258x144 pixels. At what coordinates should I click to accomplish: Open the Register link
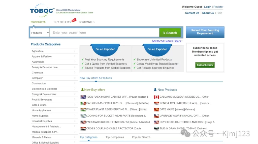click(x=218, y=7)
